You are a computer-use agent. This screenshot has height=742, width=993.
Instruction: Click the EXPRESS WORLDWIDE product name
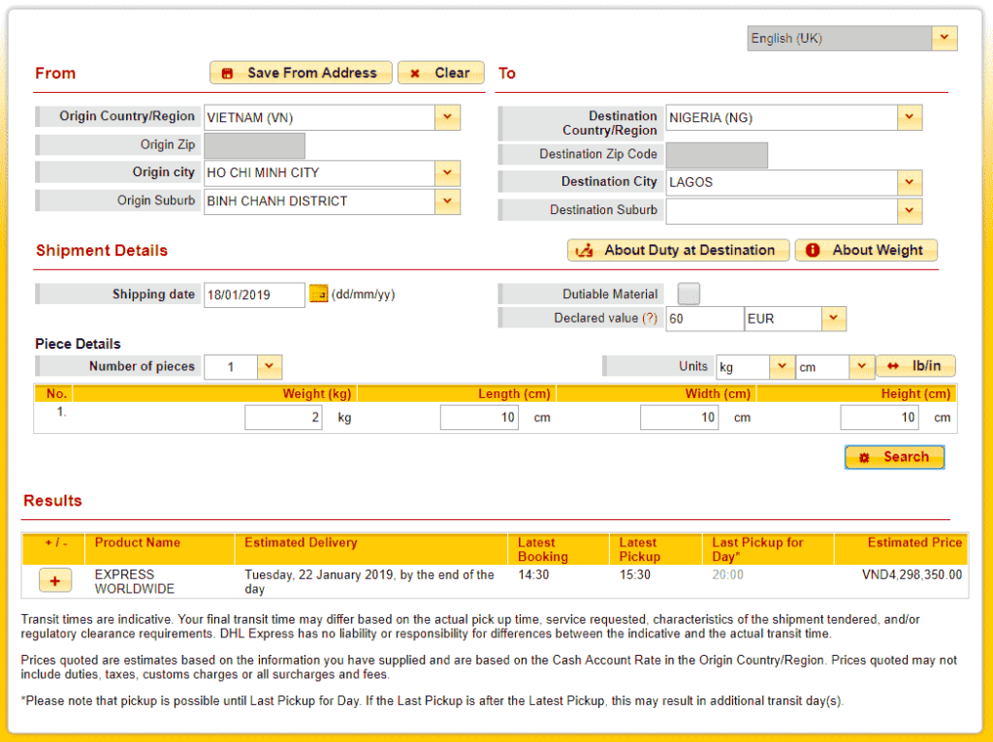[x=134, y=581]
